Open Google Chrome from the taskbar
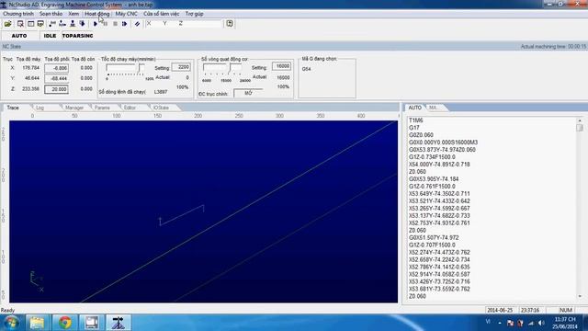This screenshot has width=588, height=331. point(65,323)
